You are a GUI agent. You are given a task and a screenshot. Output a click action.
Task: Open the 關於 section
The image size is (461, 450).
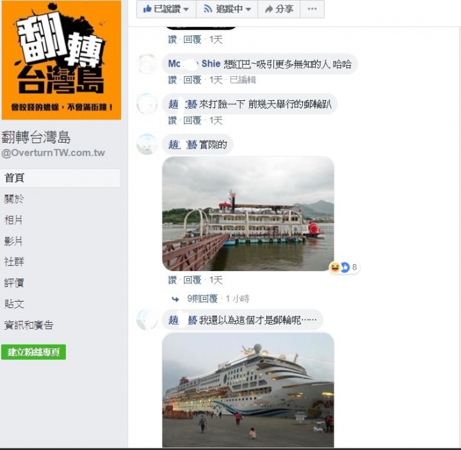coord(14,199)
